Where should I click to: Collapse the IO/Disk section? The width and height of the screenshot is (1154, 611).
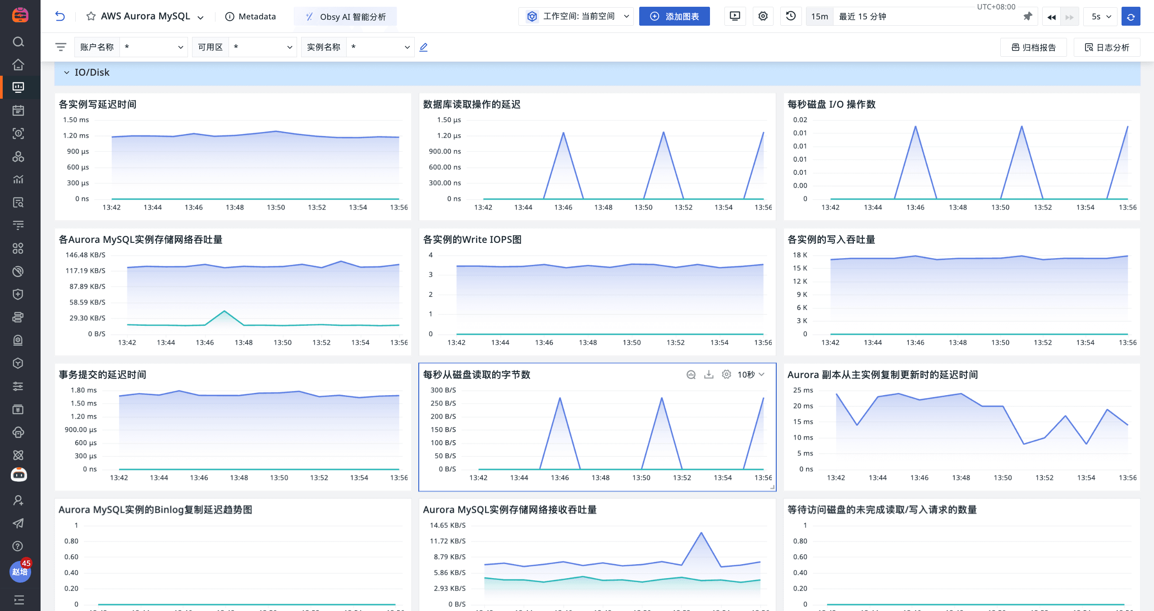point(67,73)
